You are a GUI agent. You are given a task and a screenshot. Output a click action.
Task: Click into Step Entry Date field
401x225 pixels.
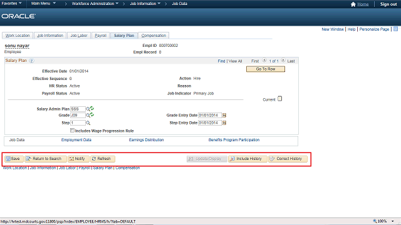[x=210, y=123]
